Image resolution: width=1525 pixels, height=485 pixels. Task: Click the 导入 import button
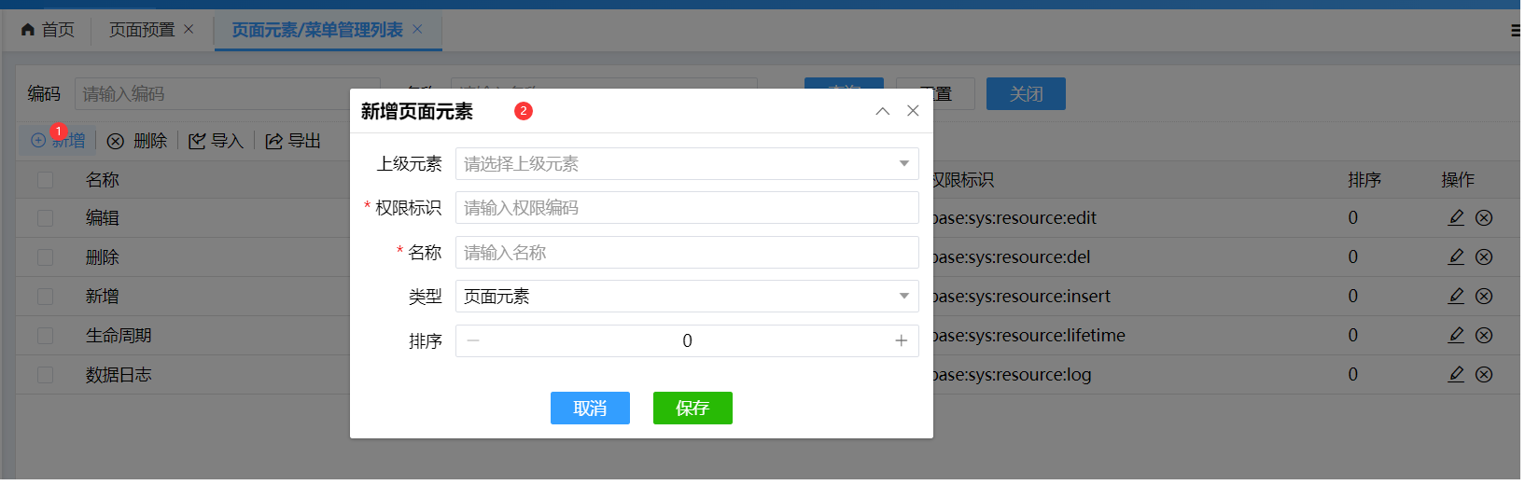click(x=216, y=141)
